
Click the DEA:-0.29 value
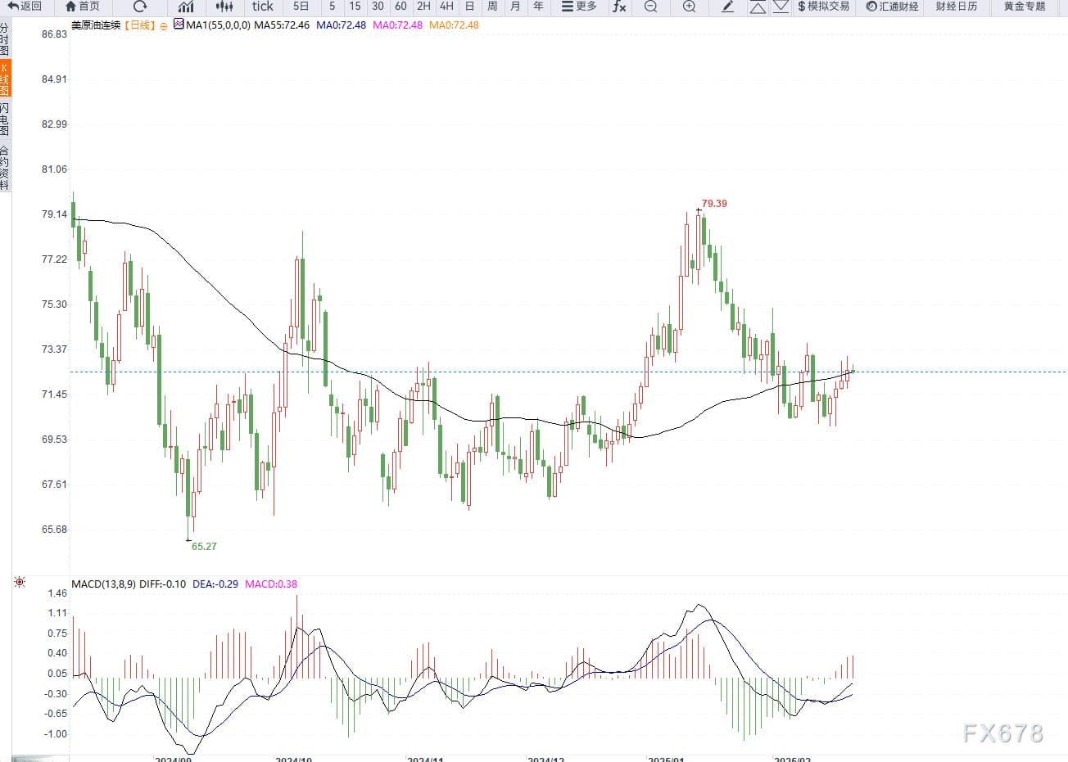point(215,584)
